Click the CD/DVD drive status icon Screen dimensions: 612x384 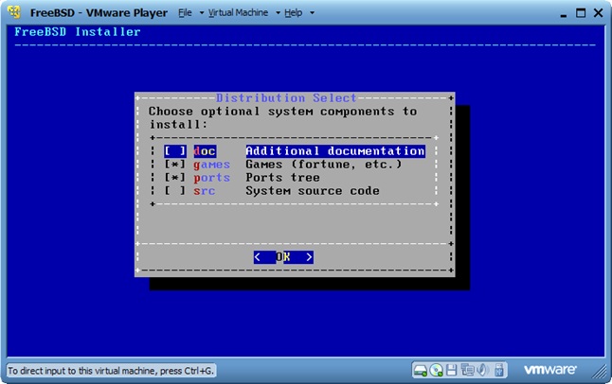point(437,369)
